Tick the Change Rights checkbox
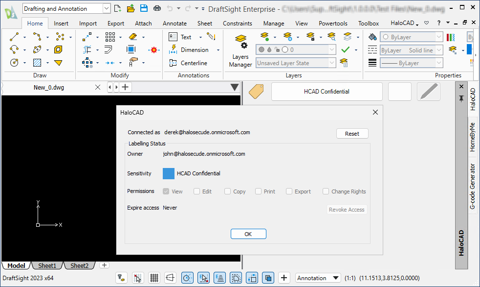Screen dimensions: 480x287 click(326, 191)
